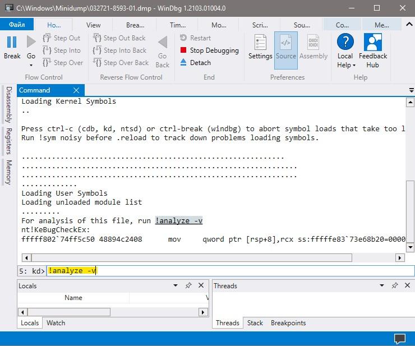The image size is (415, 346).
Task: Open the Registers side panel
Action: coord(9,141)
